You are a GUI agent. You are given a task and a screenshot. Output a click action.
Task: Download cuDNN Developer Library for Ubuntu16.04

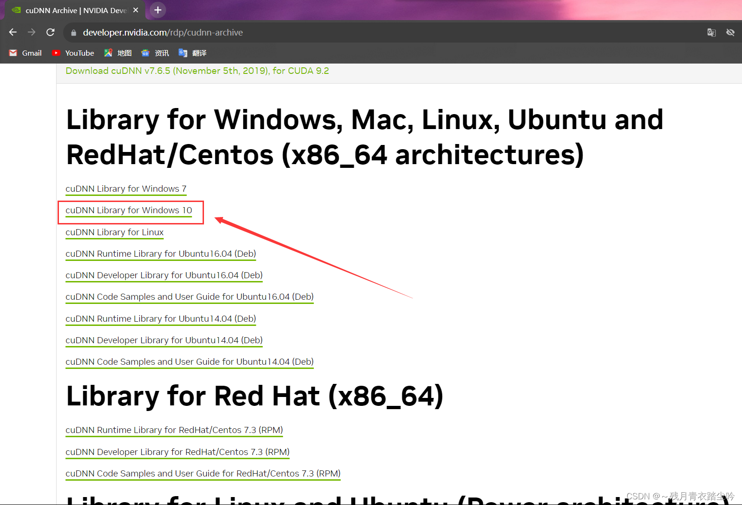pos(164,275)
